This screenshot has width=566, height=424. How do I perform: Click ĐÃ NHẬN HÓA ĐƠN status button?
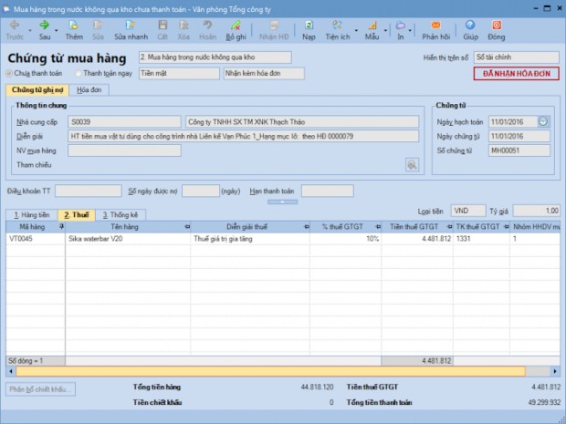pyautogui.click(x=516, y=74)
